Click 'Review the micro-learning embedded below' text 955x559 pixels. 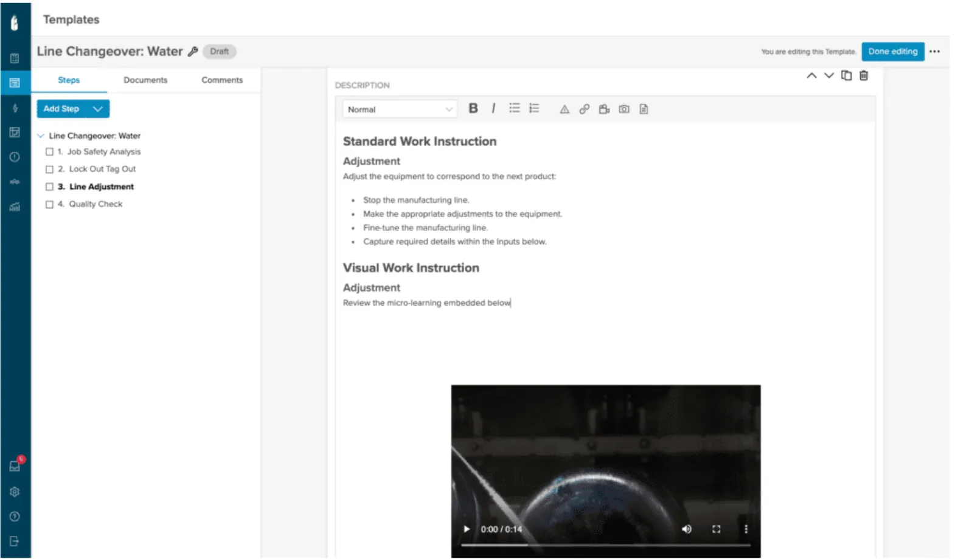click(427, 303)
